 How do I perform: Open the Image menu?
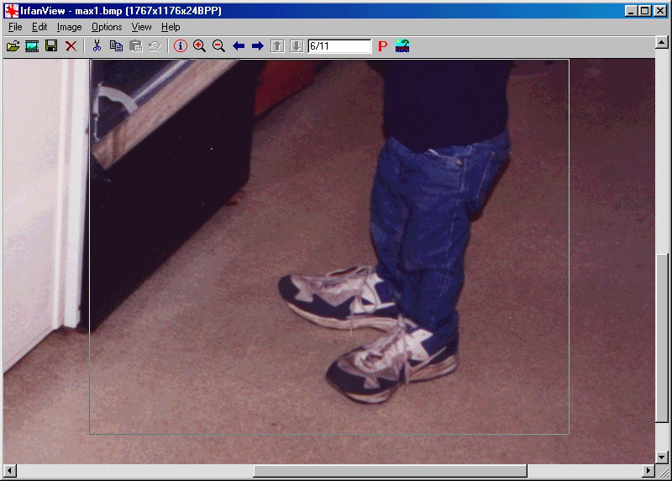click(69, 27)
